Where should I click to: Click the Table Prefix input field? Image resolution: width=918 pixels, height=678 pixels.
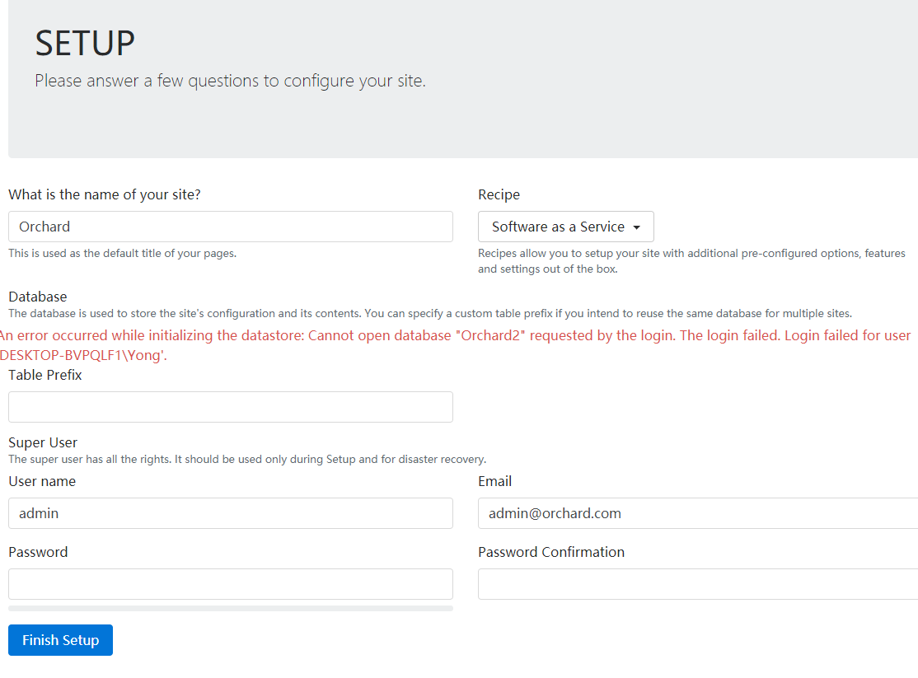click(x=231, y=407)
